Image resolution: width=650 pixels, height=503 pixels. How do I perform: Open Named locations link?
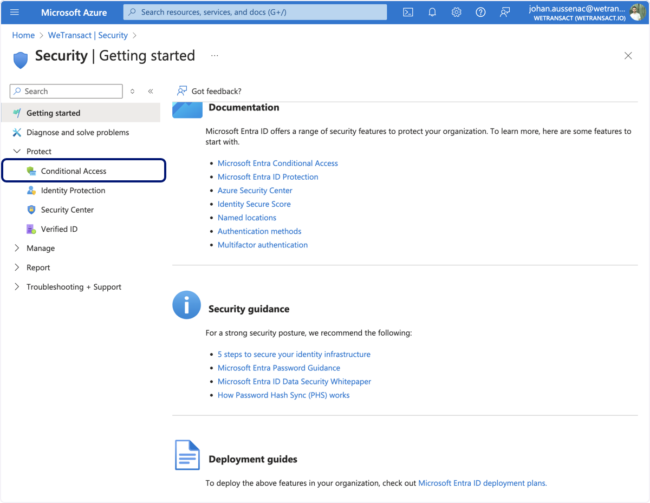[247, 218]
